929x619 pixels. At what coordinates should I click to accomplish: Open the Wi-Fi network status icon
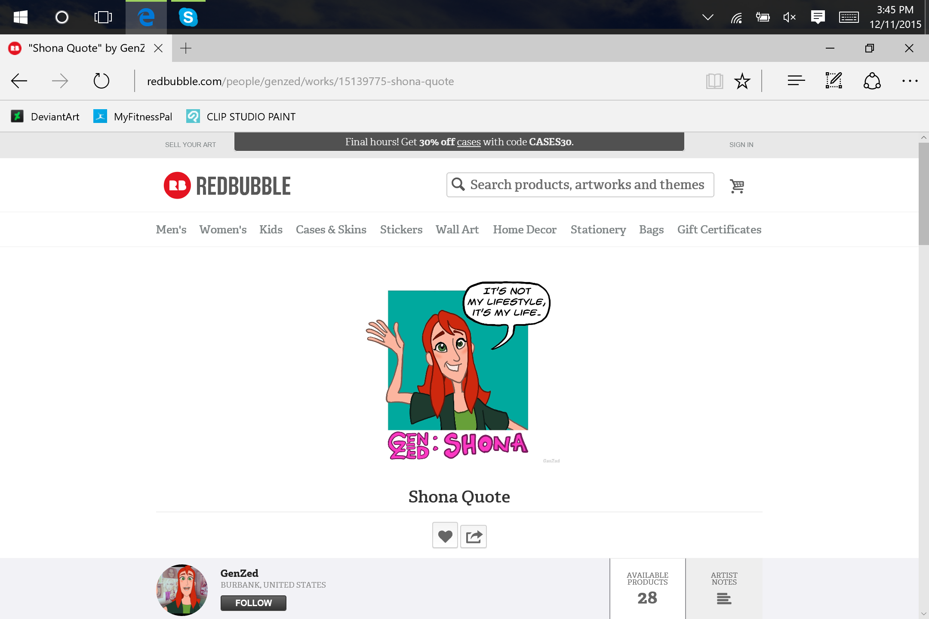point(736,17)
